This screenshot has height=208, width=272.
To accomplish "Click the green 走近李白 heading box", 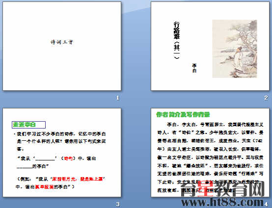I will 28,125.
